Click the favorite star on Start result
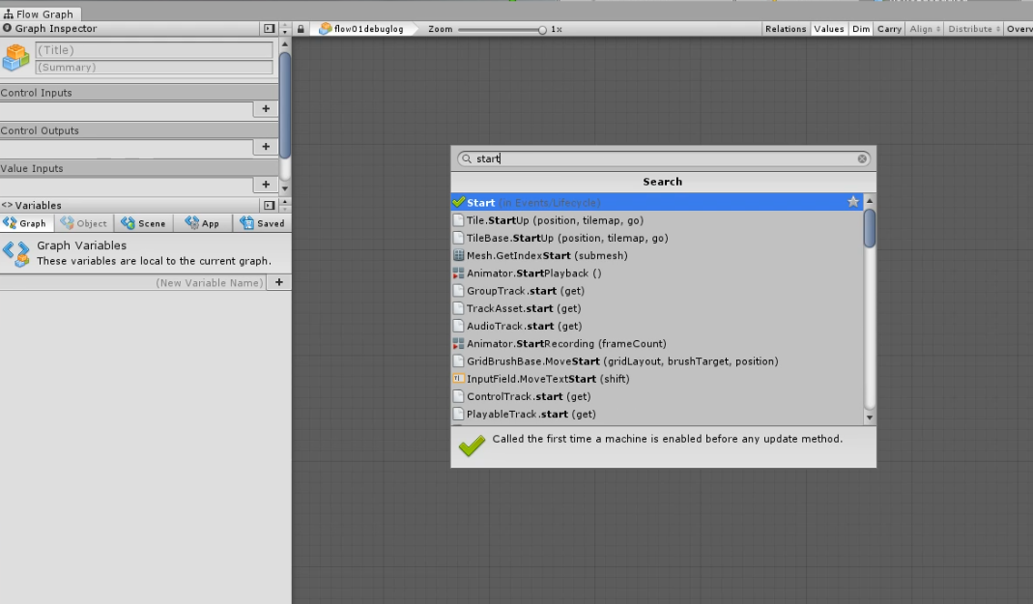This screenshot has width=1033, height=604. point(853,203)
